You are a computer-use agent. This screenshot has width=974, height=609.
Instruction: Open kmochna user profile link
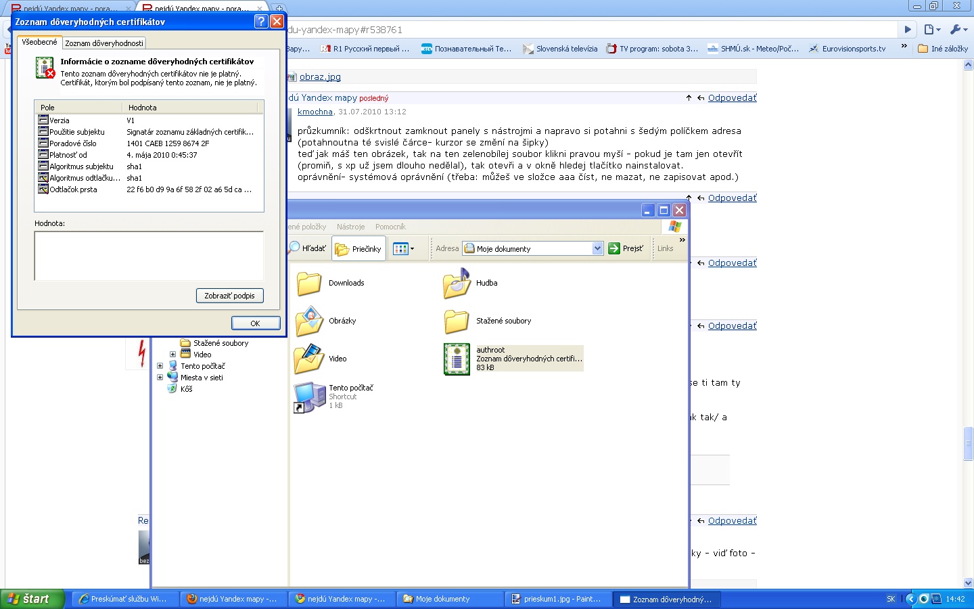(x=315, y=112)
